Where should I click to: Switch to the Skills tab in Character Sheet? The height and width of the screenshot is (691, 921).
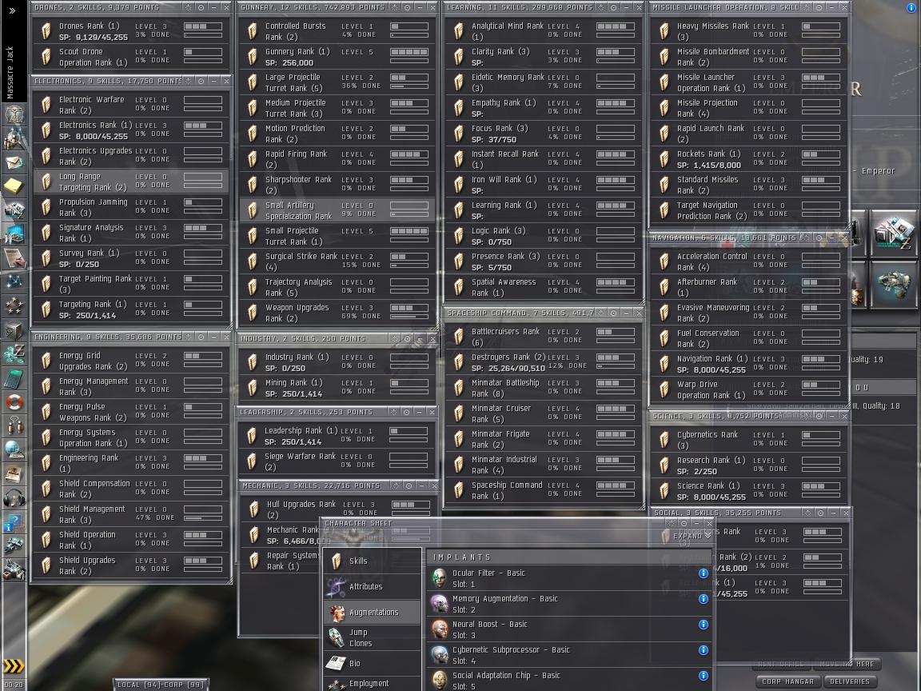tap(372, 561)
